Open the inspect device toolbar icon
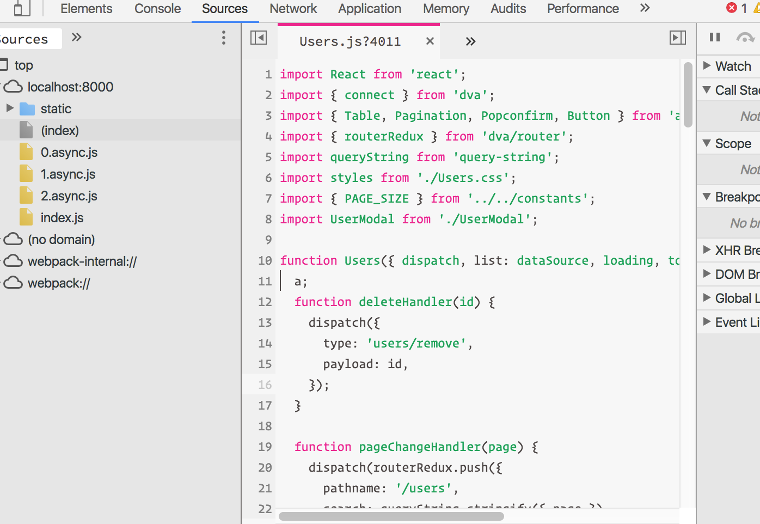Viewport: 760px width, 524px height. pyautogui.click(x=21, y=9)
